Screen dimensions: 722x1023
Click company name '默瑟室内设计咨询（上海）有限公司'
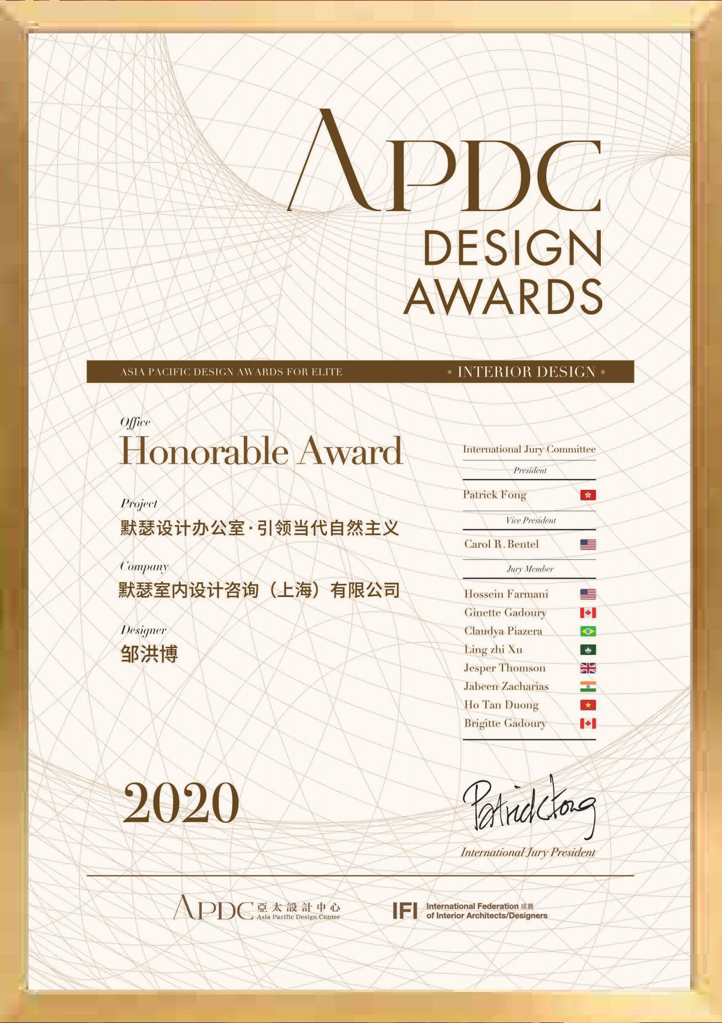(x=259, y=590)
